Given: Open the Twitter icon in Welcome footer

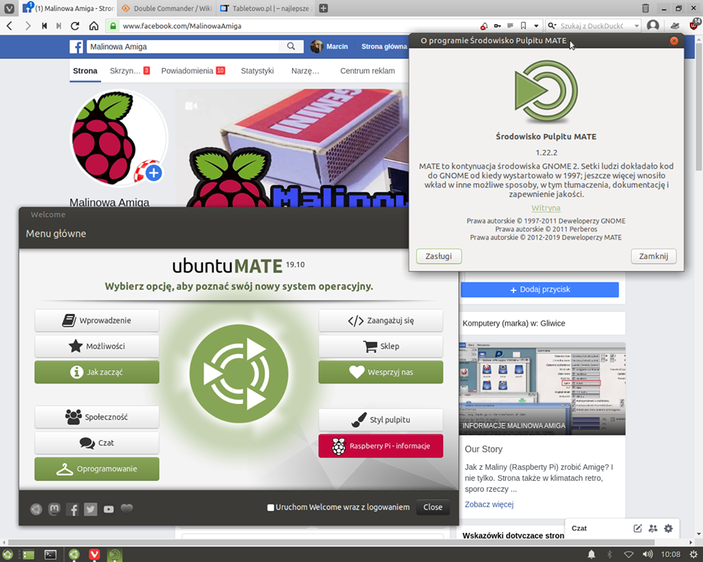Looking at the screenshot, I should (x=90, y=509).
